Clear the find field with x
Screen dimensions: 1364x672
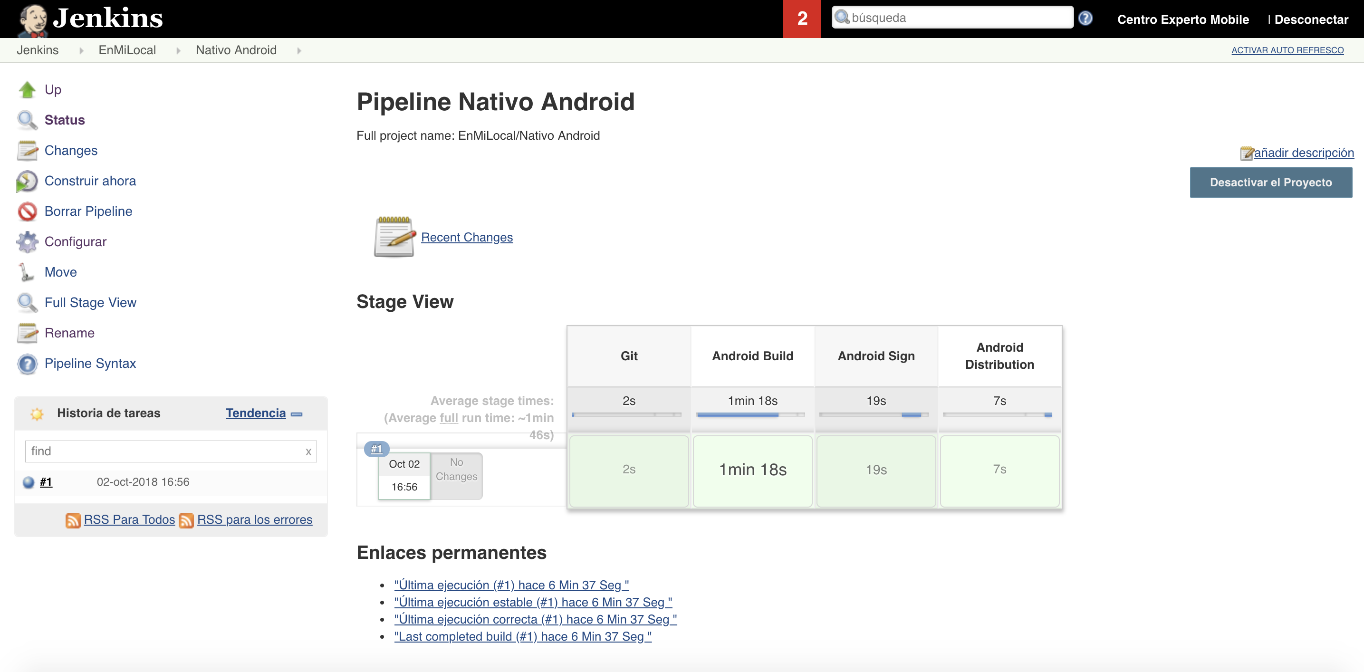(x=308, y=452)
